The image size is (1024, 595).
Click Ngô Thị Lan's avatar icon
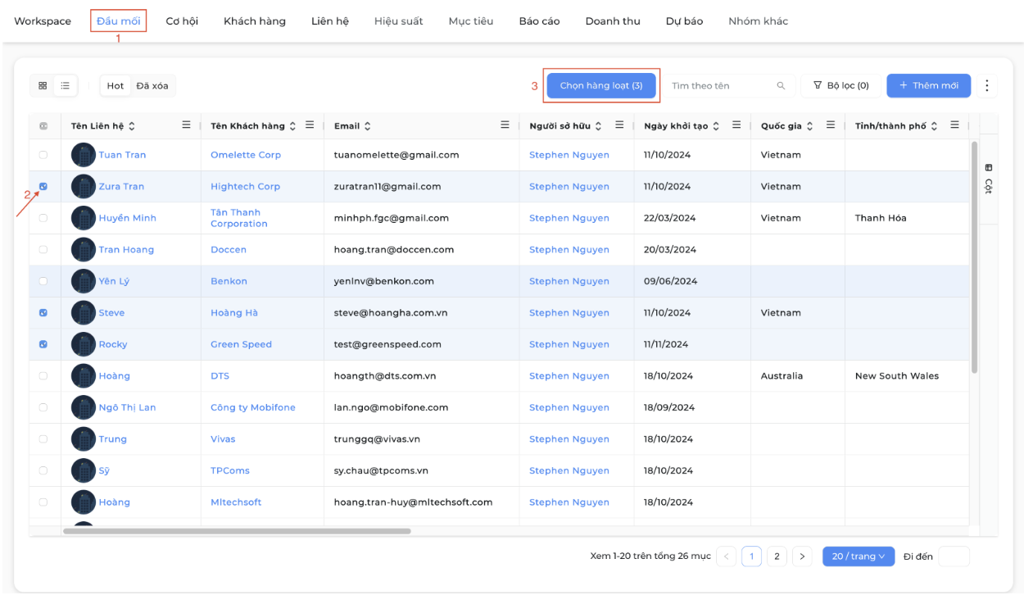coord(84,407)
